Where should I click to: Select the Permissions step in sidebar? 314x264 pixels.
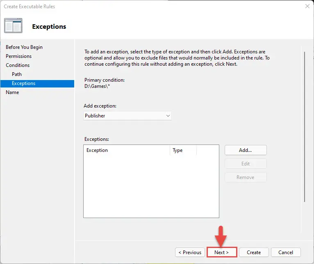point(18,56)
